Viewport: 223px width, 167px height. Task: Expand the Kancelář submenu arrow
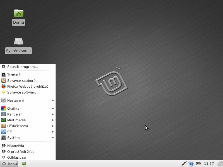(53, 114)
